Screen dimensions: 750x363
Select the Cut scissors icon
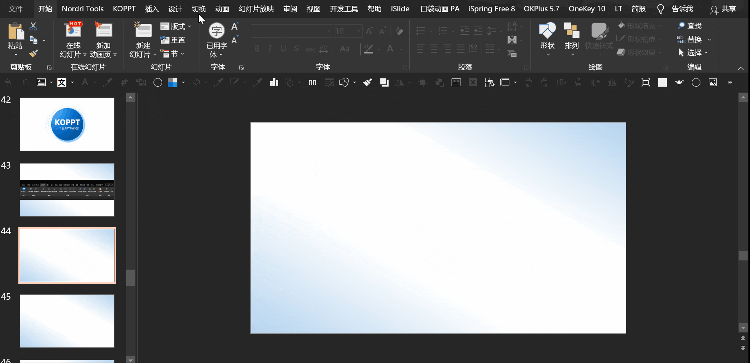point(33,27)
